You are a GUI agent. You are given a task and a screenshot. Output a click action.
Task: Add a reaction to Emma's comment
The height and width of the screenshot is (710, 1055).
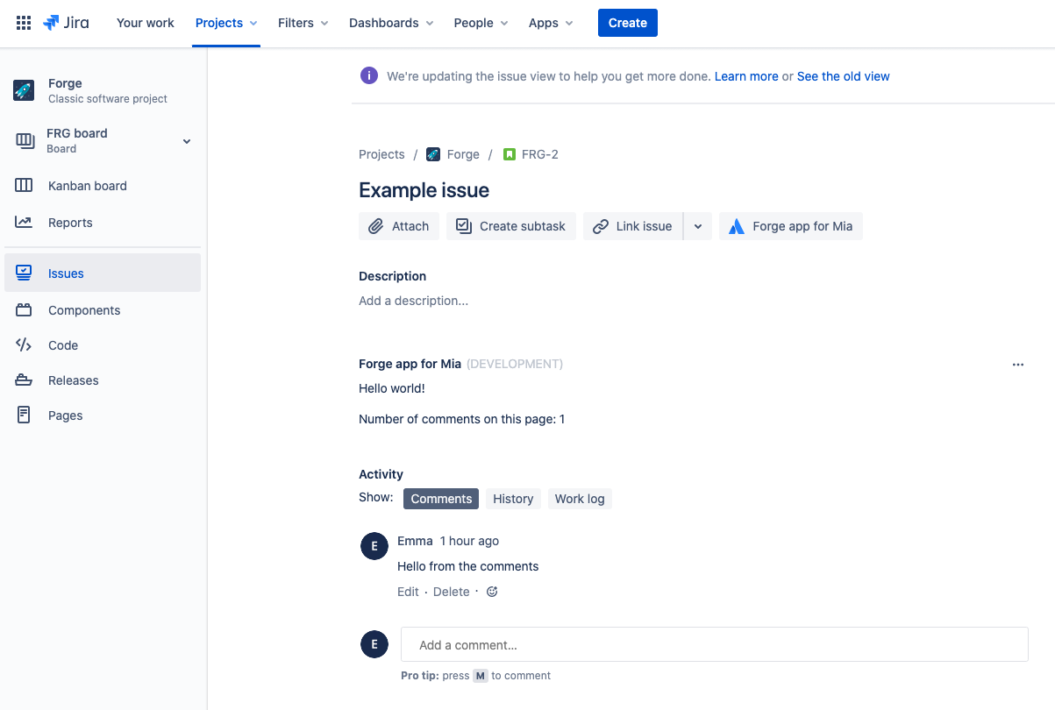coord(491,592)
